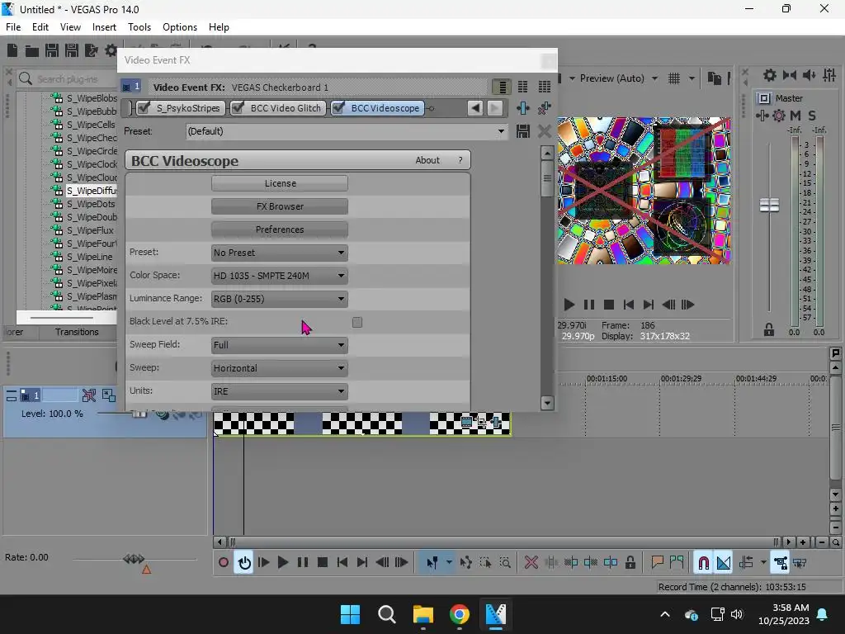Image resolution: width=845 pixels, height=634 pixels.
Task: Open the FX window Preset (Default) dropdown
Action: click(347, 131)
